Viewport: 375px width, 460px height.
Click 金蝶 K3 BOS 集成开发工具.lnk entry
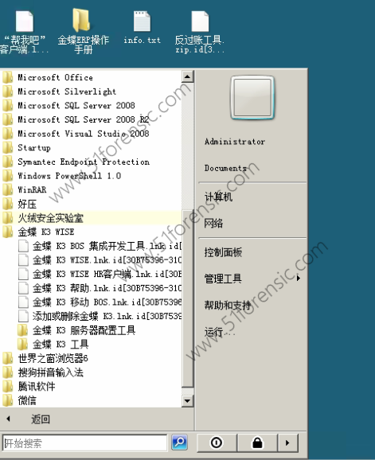[100, 246]
